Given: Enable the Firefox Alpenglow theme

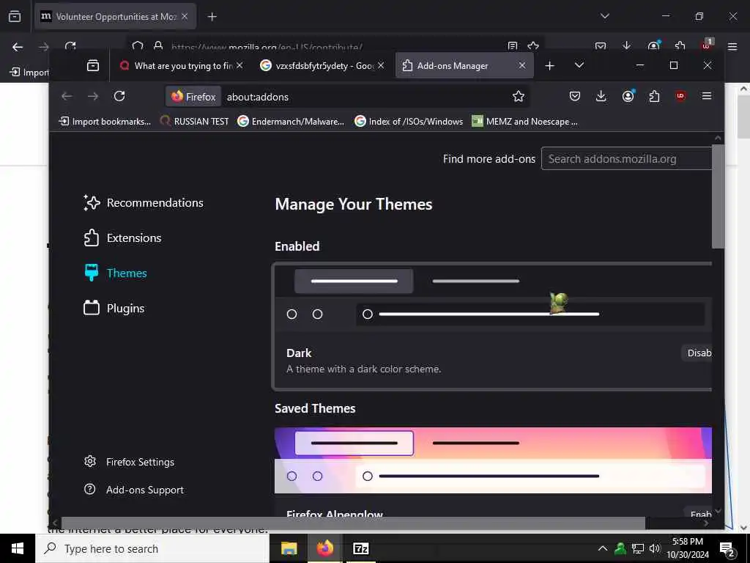Looking at the screenshot, I should coord(698,513).
